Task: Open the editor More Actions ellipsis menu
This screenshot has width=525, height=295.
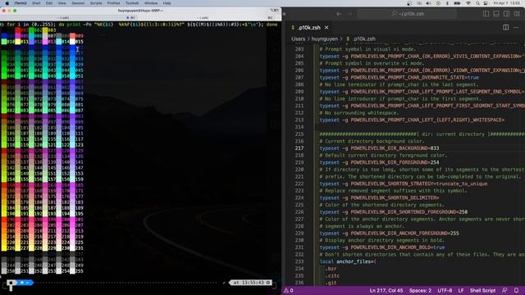Action: click(516, 28)
